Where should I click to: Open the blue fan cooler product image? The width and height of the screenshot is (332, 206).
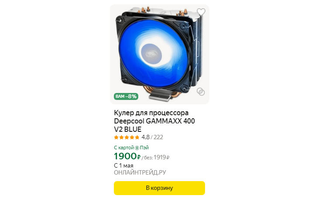159,54
